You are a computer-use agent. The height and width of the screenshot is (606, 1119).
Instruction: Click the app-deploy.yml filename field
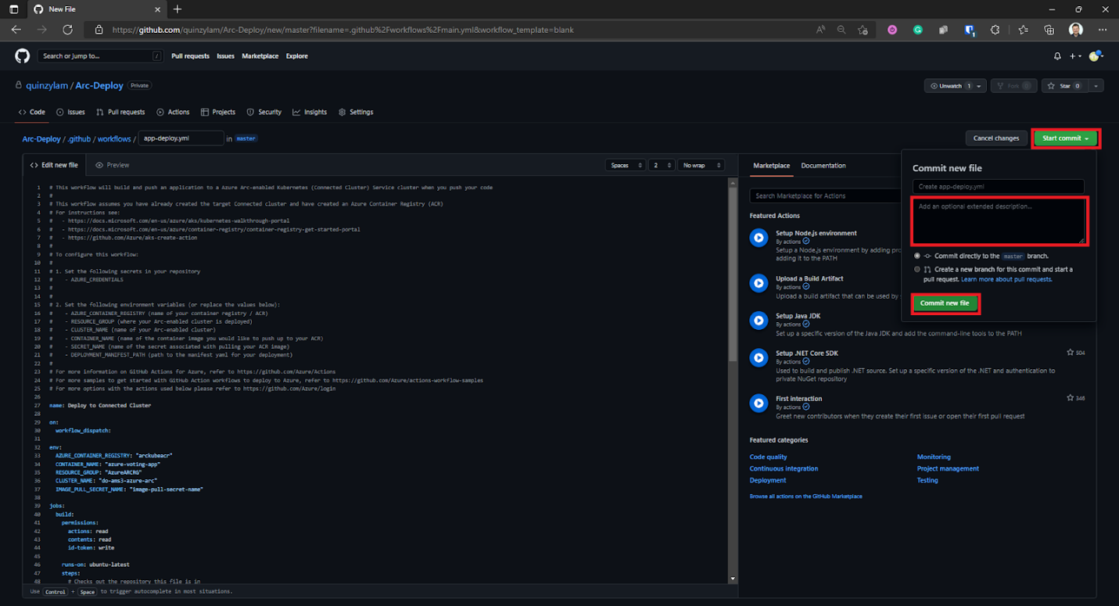click(181, 138)
